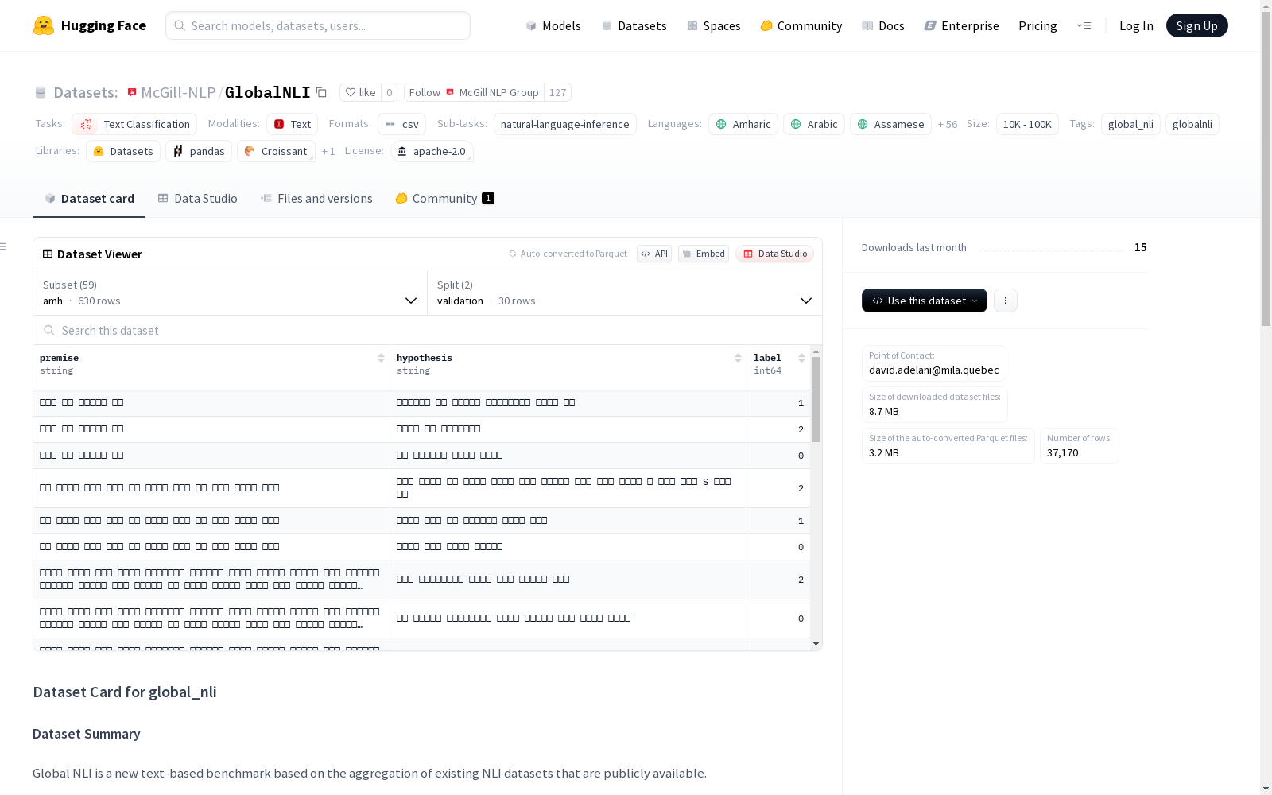Select the Text modality tag

pyautogui.click(x=292, y=124)
